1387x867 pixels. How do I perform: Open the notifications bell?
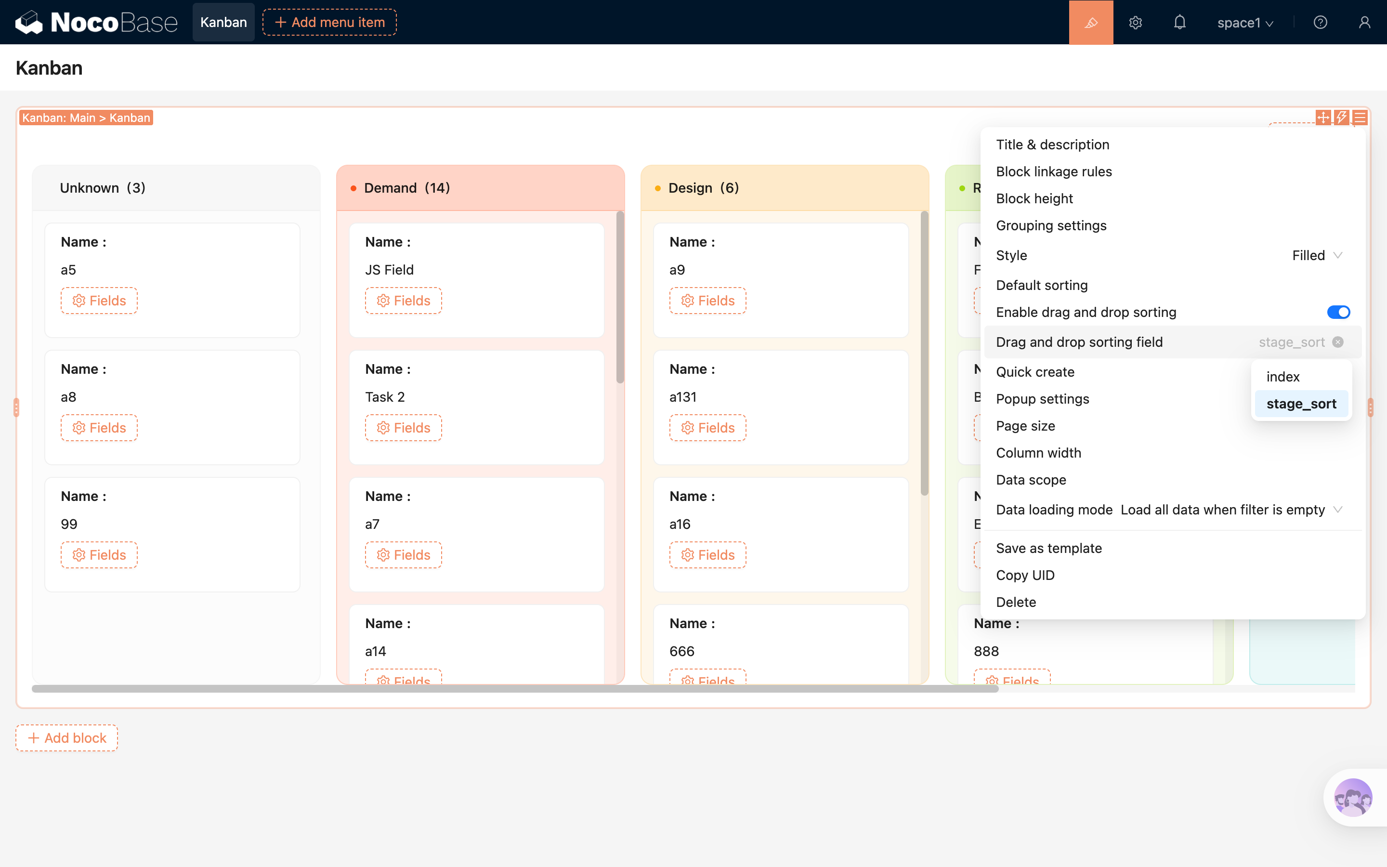pyautogui.click(x=1179, y=22)
